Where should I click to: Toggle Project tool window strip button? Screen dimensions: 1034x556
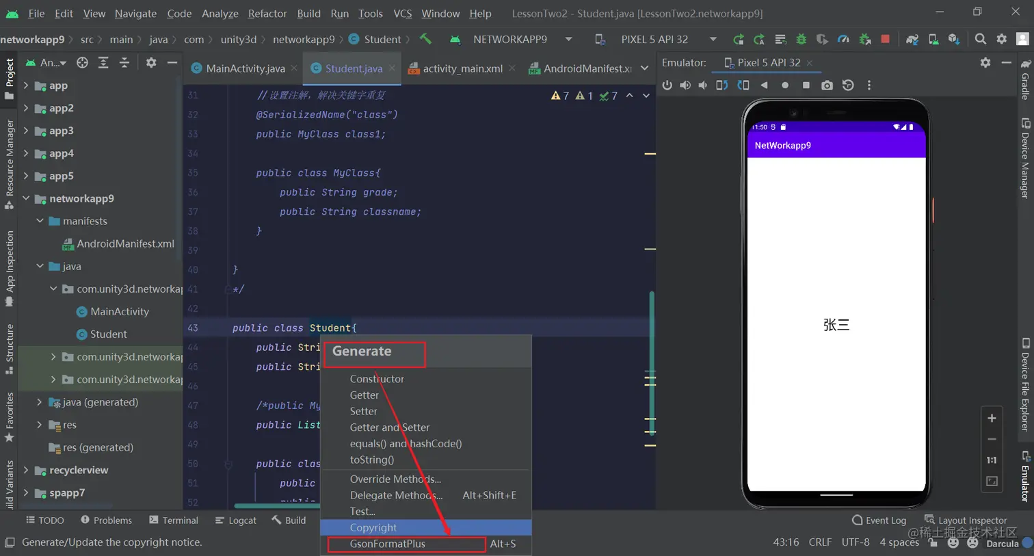click(x=10, y=79)
